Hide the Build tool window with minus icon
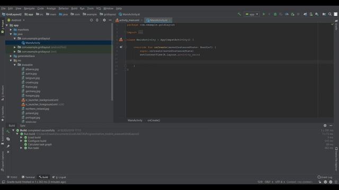Image resolution: width=339 pixels, height=190 pixels. (x=331, y=126)
